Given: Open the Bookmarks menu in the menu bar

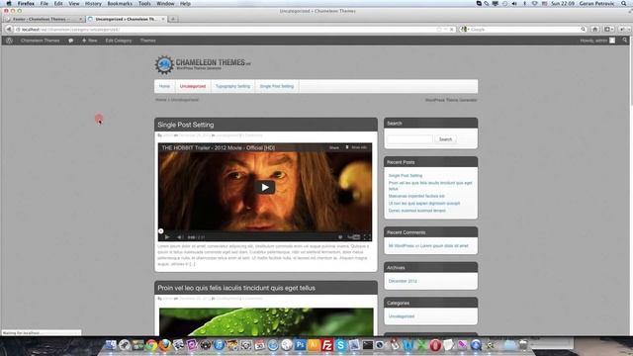Looking at the screenshot, I should [x=120, y=4].
